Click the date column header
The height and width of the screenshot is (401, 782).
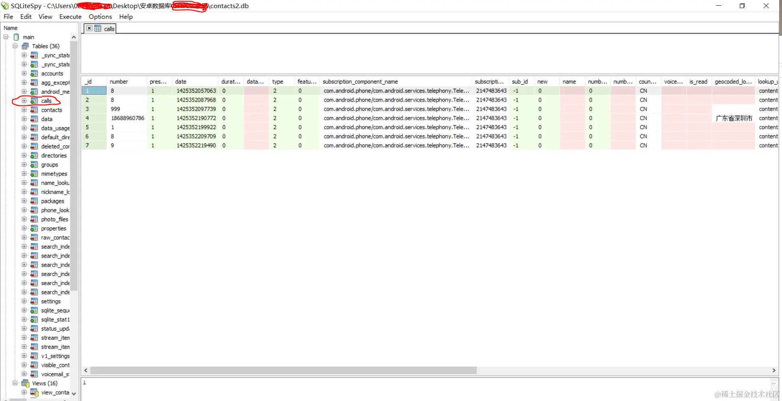click(195, 81)
